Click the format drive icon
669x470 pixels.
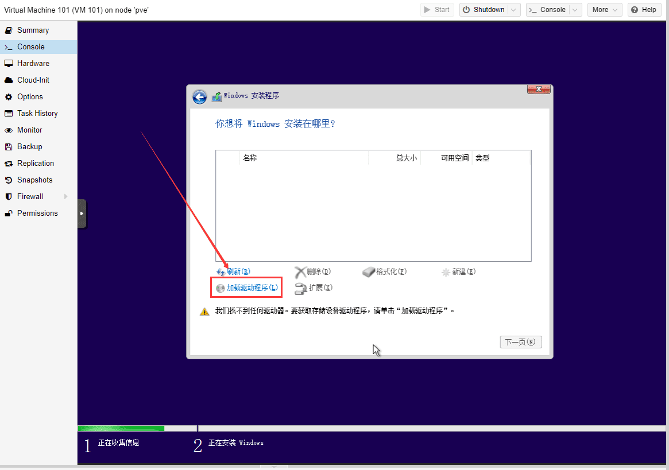pos(369,272)
